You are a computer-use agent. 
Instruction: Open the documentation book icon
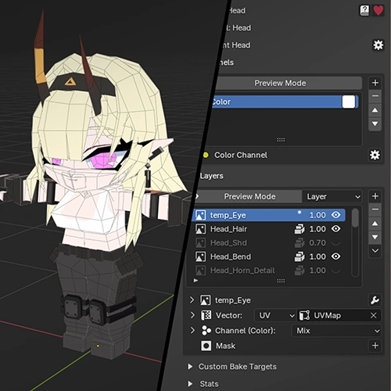point(364,10)
